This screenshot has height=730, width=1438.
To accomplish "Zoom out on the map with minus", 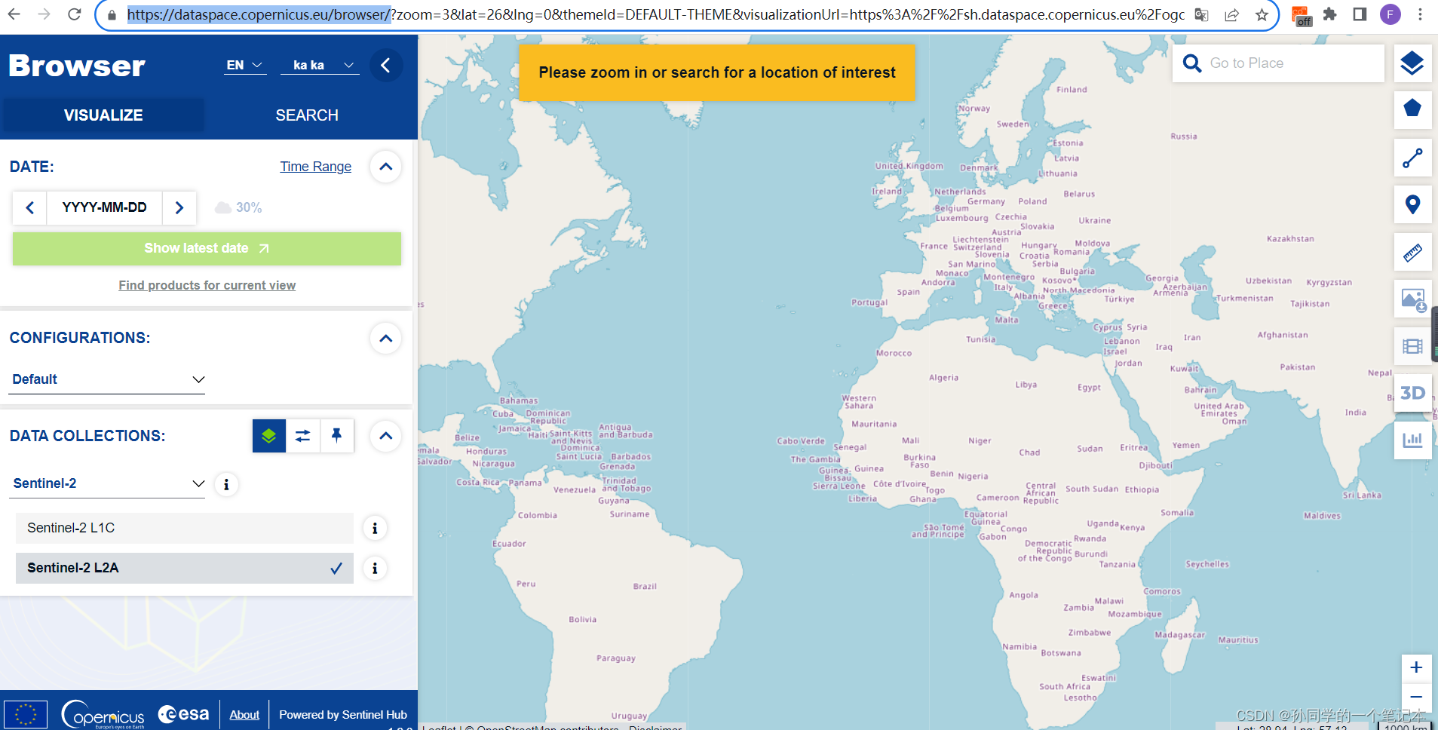I will click(1416, 697).
